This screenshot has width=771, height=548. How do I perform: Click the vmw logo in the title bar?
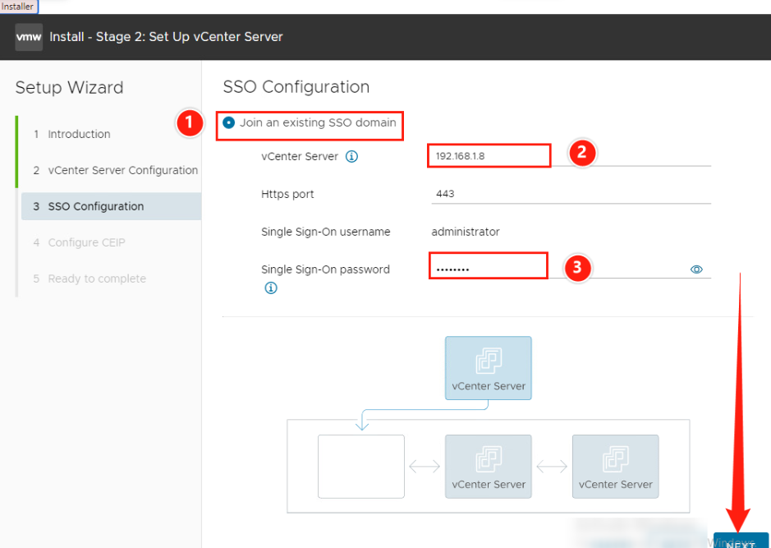(27, 36)
